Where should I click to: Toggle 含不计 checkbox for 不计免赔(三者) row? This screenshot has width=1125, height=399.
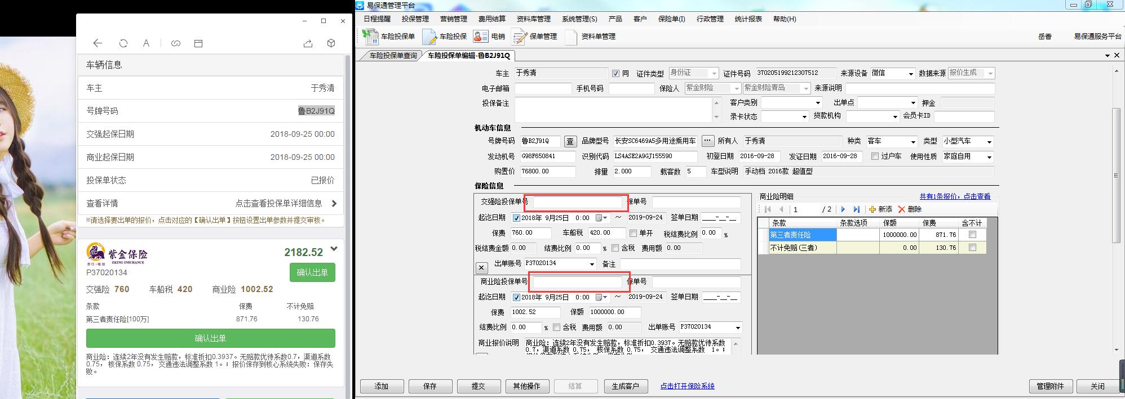click(x=972, y=248)
